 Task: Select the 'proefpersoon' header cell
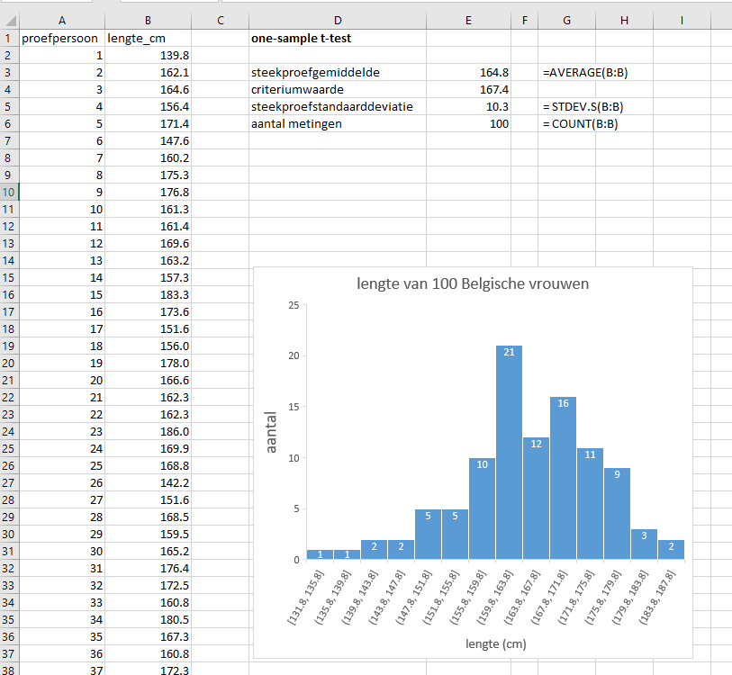point(61,39)
